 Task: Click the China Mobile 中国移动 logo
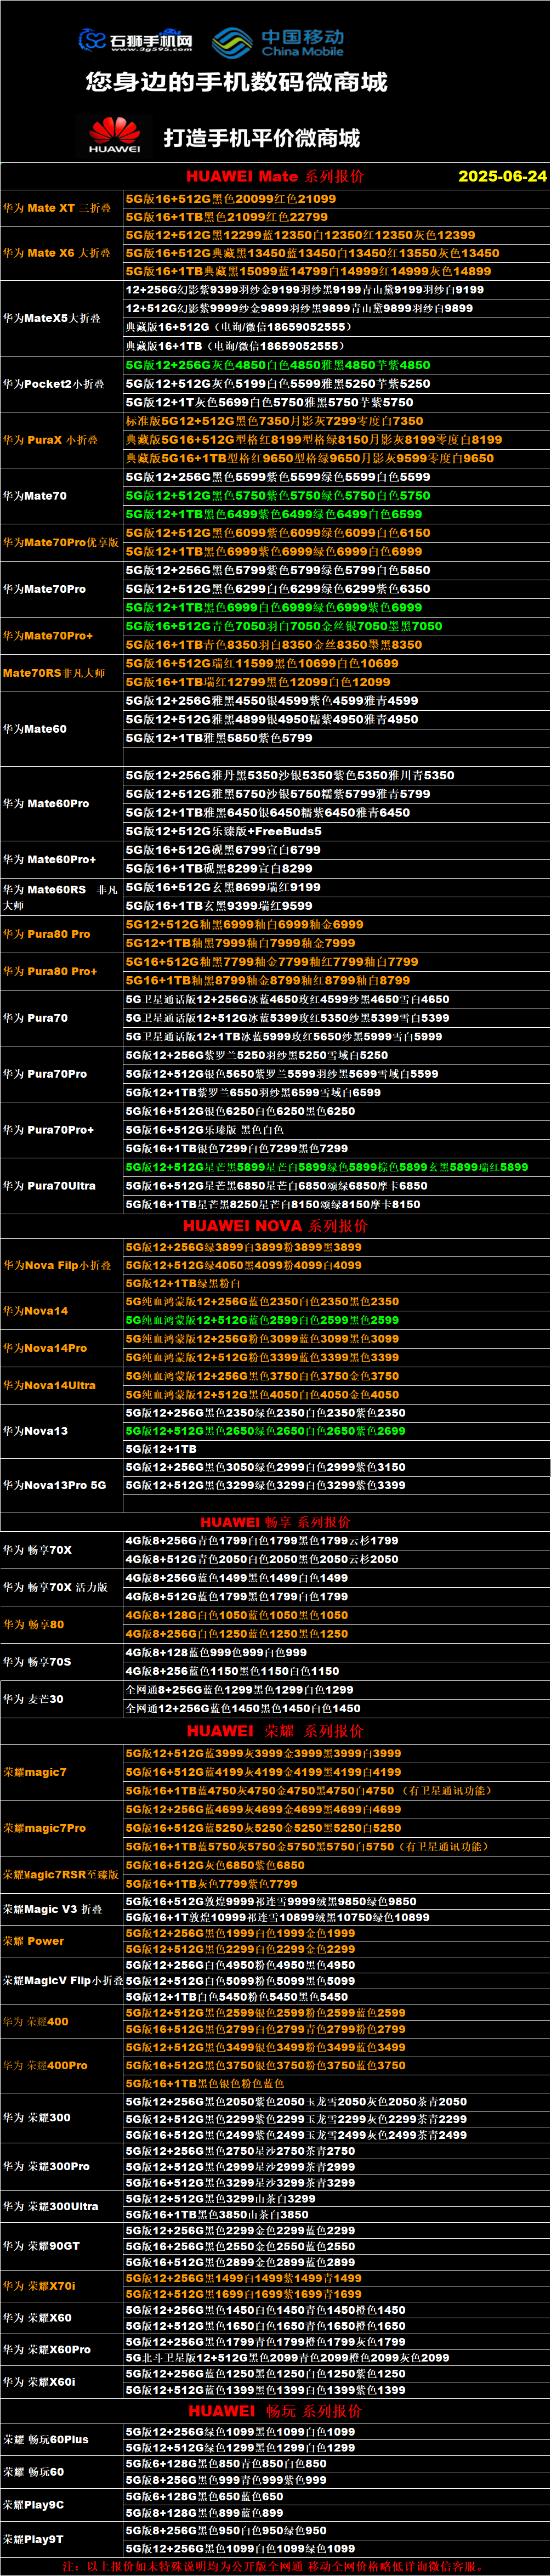(x=278, y=43)
